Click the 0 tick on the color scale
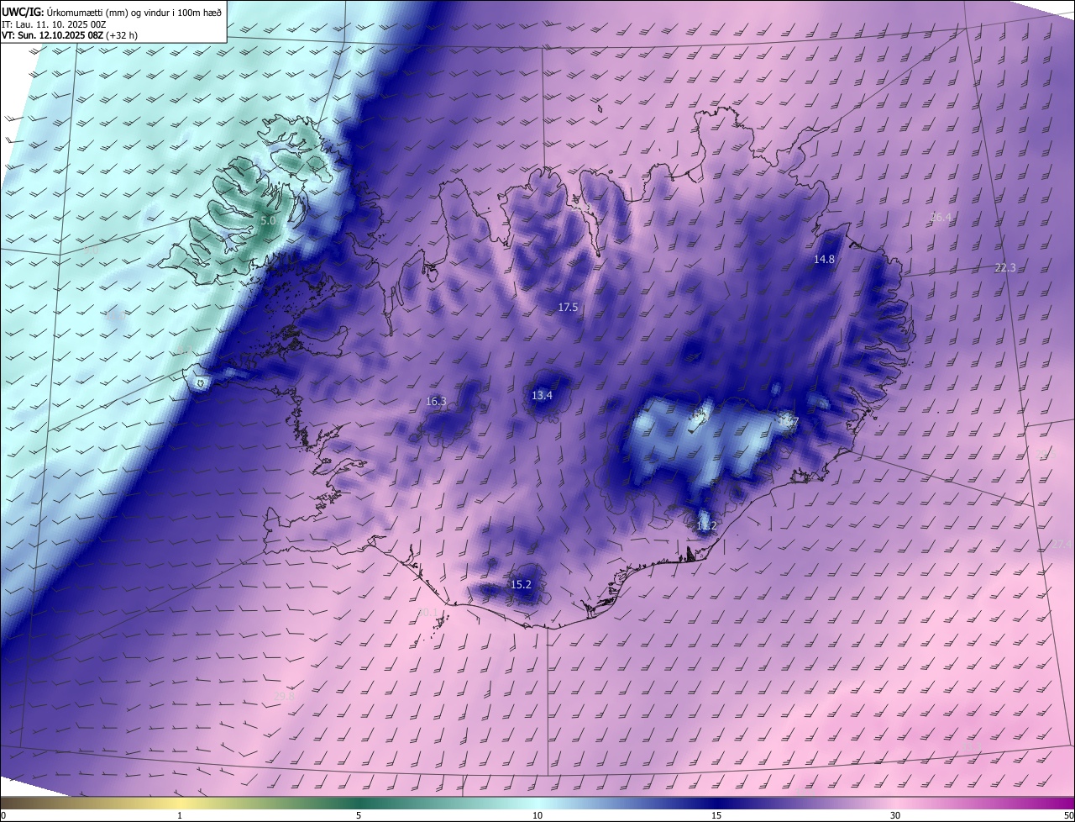1075x822 pixels. click(3, 815)
